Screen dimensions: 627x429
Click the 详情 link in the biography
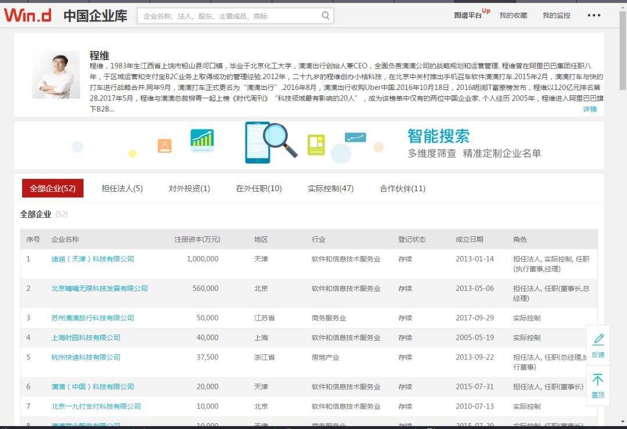[590, 109]
